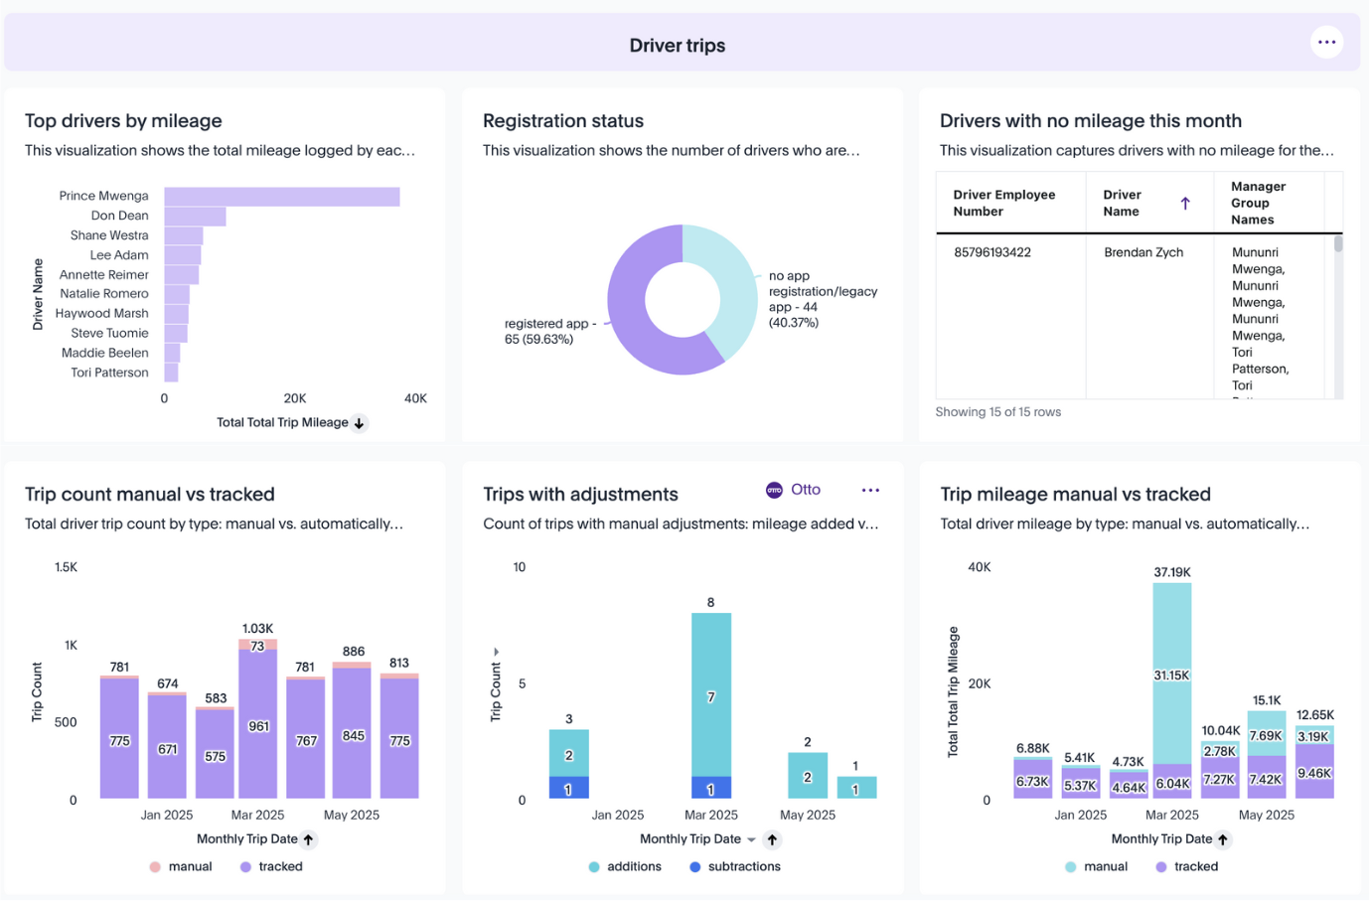Click the Otto link label
1371x902 pixels.
pos(806,490)
